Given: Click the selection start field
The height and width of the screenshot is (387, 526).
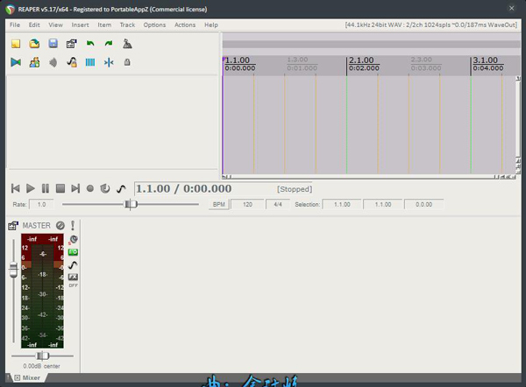Looking at the screenshot, I should coord(342,204).
